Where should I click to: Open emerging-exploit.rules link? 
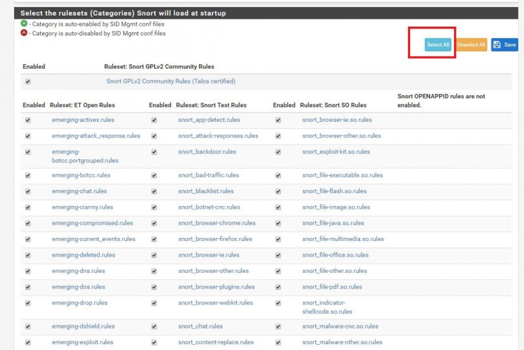[82, 342]
